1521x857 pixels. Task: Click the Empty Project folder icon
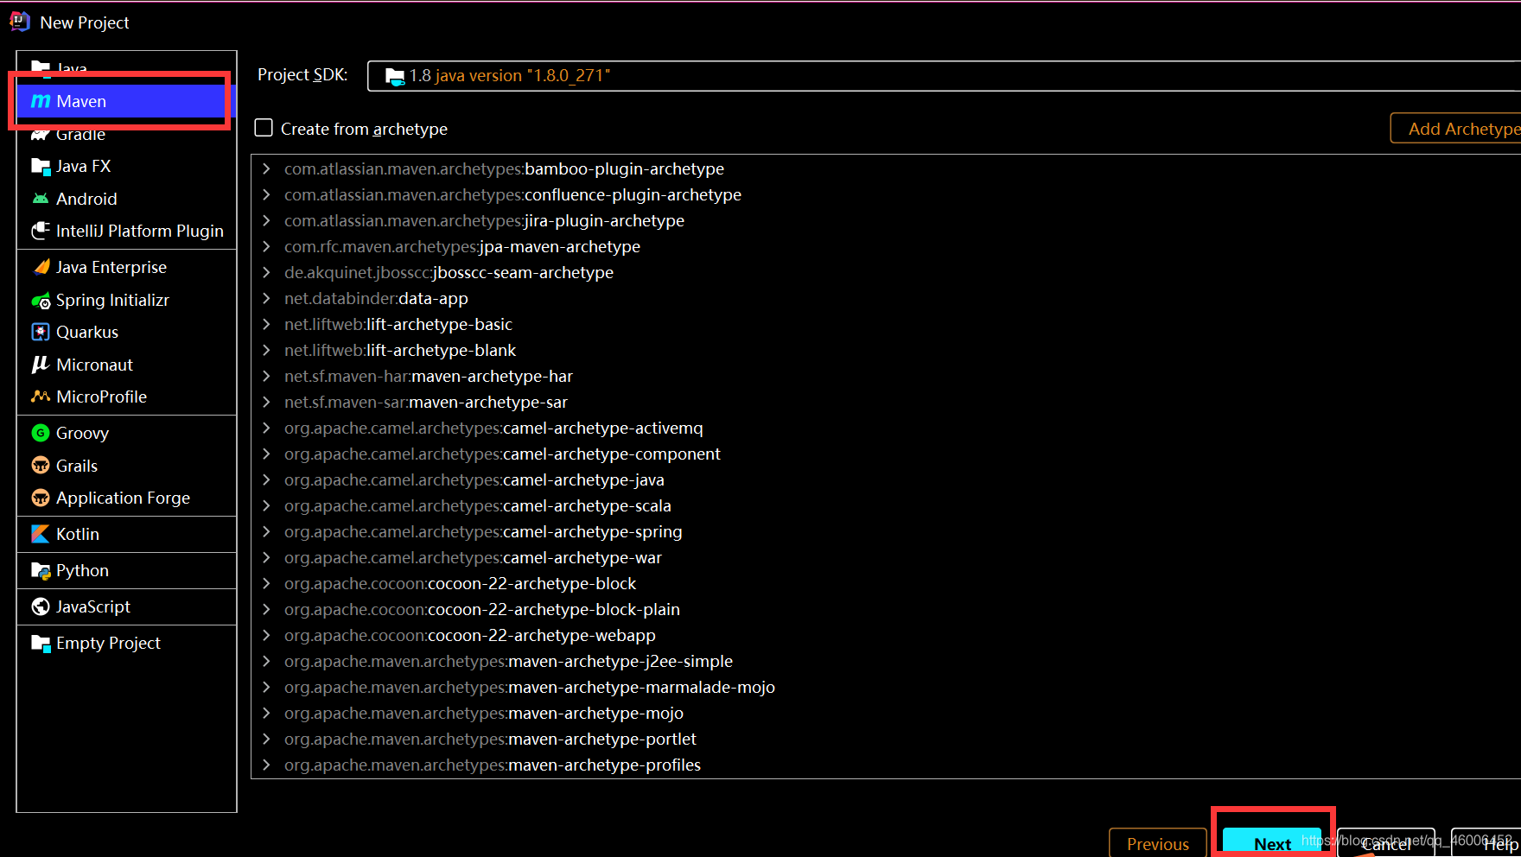pos(41,643)
